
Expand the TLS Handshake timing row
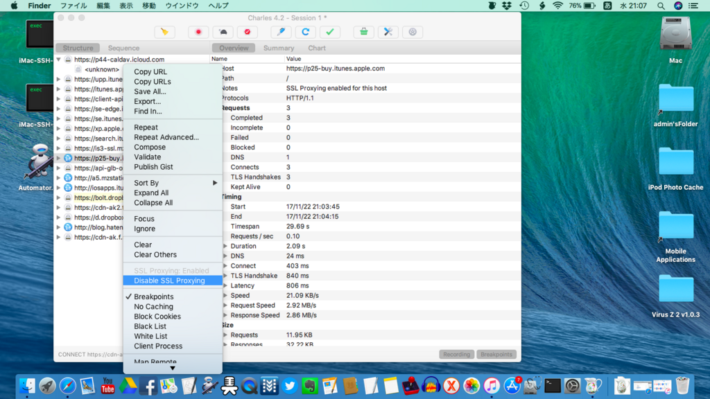click(x=225, y=276)
